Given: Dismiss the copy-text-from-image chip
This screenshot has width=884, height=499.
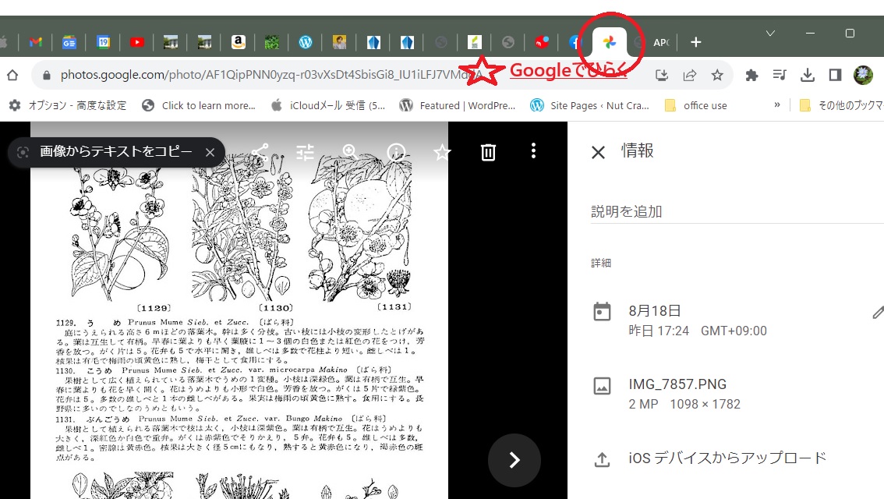Looking at the screenshot, I should point(210,152).
